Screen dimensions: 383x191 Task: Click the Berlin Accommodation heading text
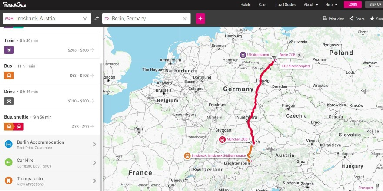click(40, 142)
